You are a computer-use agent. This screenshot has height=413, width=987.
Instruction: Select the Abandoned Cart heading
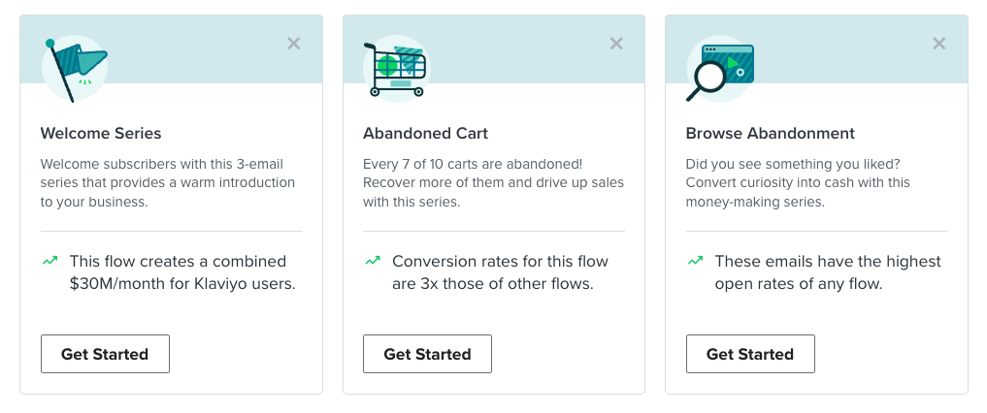(x=425, y=133)
